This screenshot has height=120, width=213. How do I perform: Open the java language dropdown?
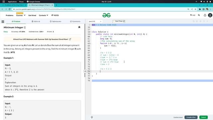click(95, 21)
